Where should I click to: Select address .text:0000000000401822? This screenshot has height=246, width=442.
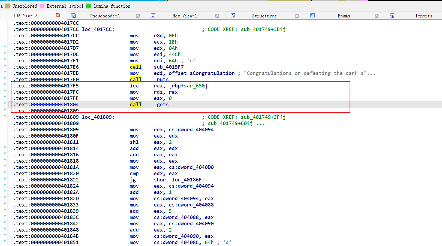click(47, 180)
